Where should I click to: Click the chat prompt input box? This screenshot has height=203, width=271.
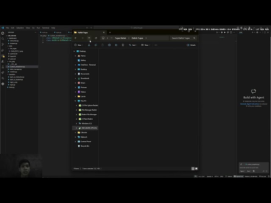point(254,167)
